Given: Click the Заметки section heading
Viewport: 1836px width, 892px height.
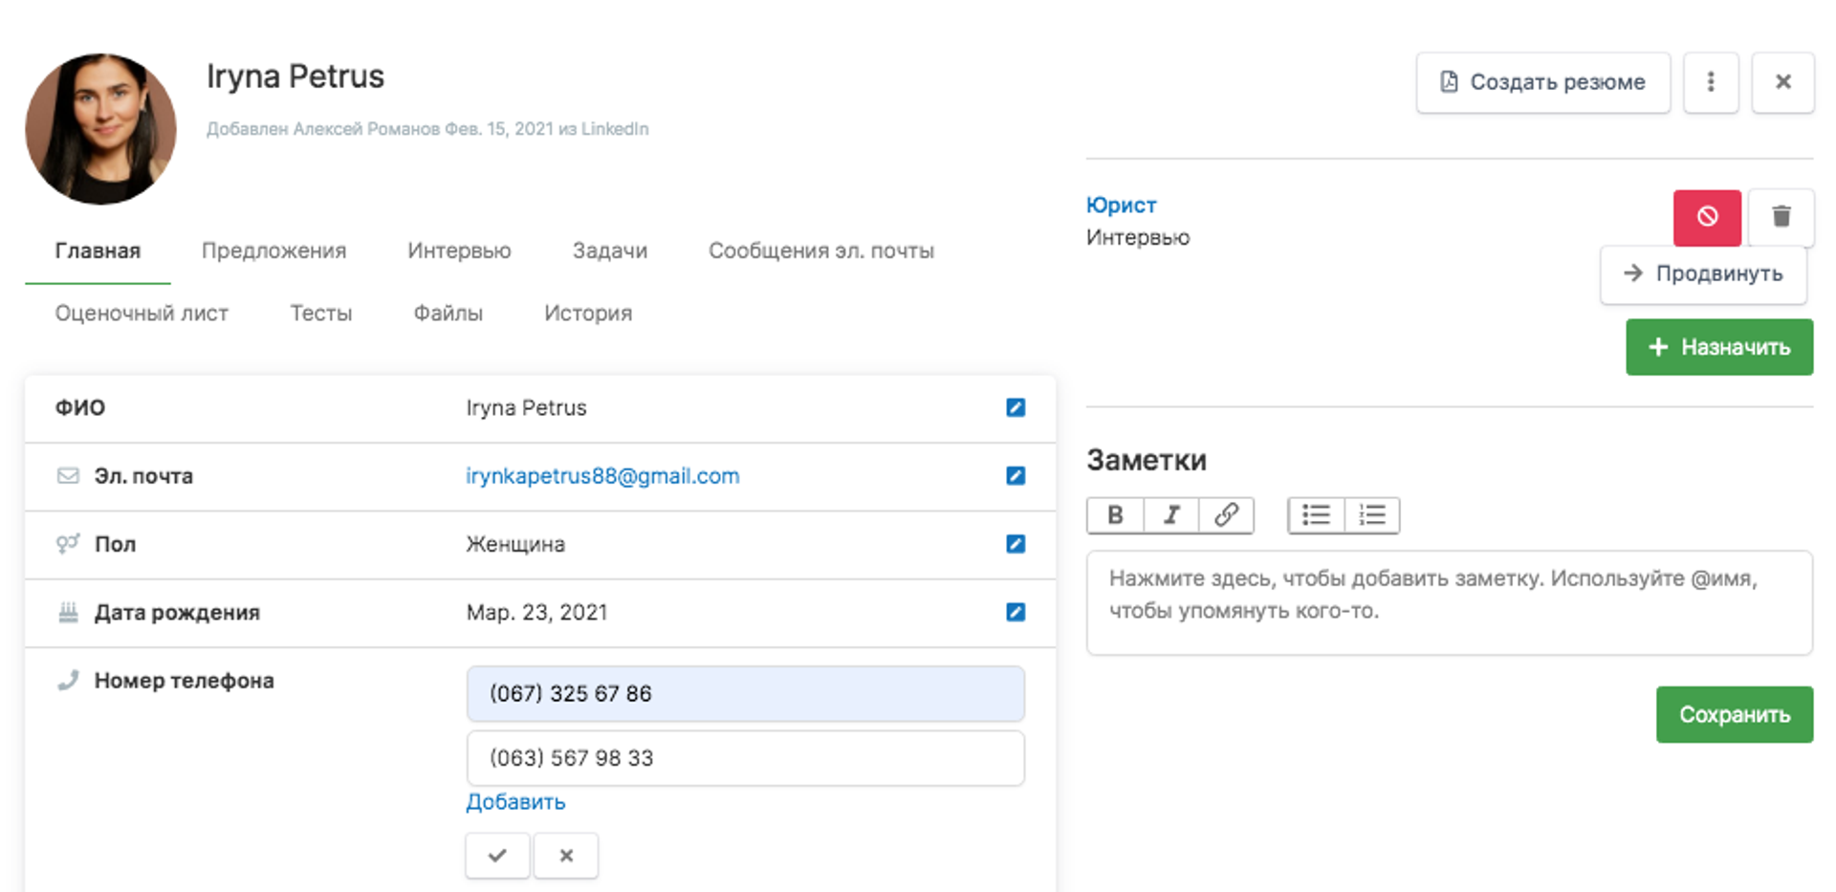Looking at the screenshot, I should [1146, 460].
